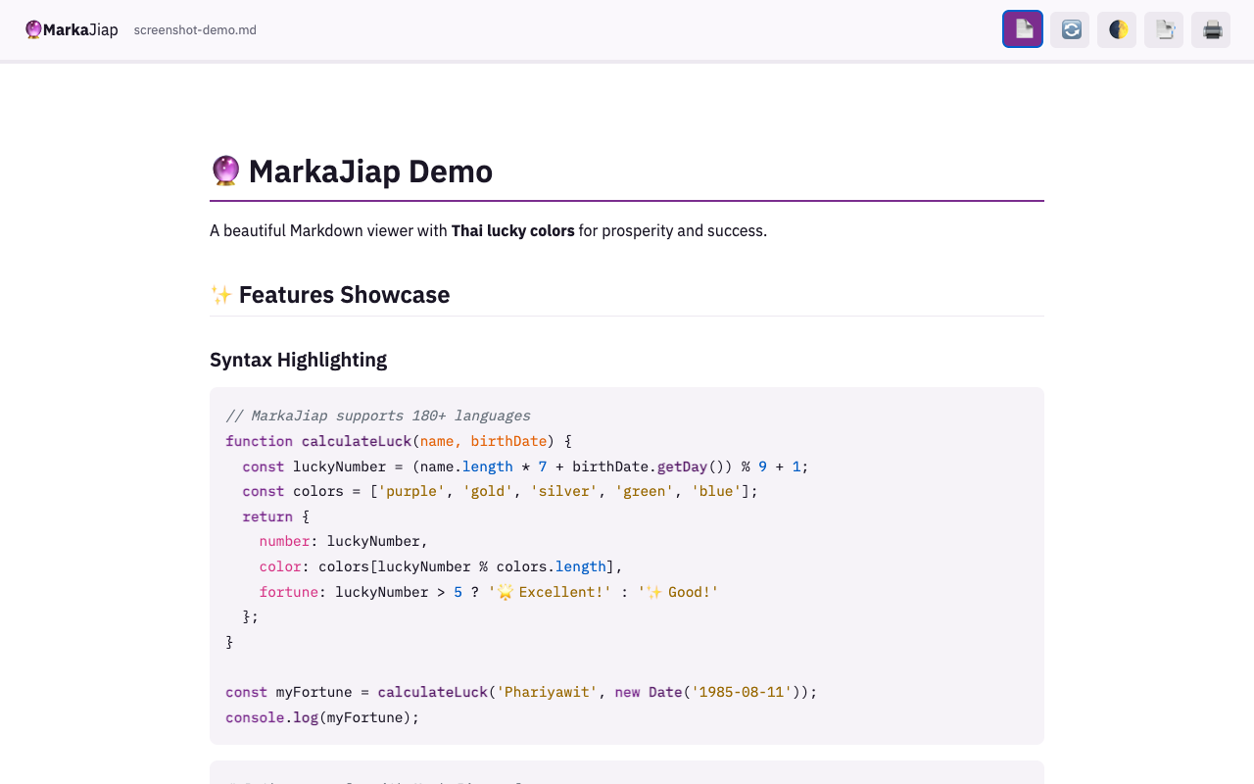The height and width of the screenshot is (784, 1254).
Task: Click the crystal ball emoji in the main heading
Action: click(x=225, y=171)
